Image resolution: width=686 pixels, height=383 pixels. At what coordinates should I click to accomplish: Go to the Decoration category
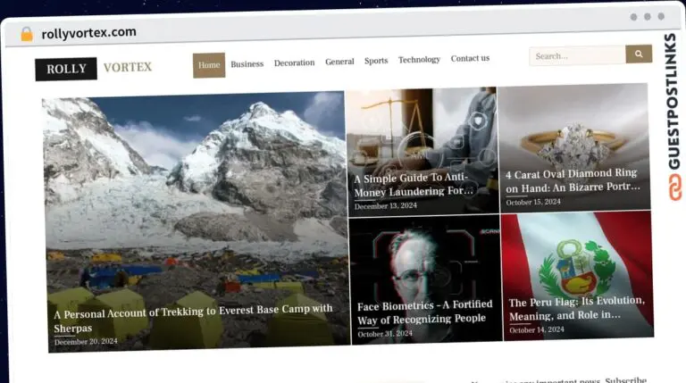[x=294, y=63]
